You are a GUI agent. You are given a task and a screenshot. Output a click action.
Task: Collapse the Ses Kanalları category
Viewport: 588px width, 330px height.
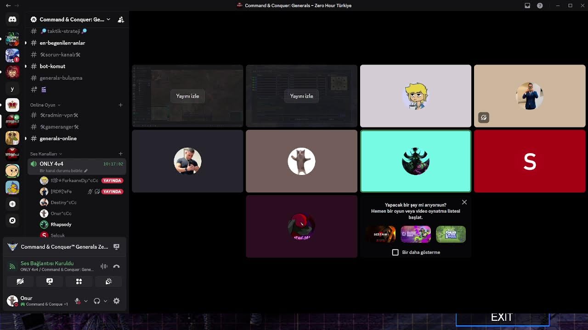coord(46,154)
